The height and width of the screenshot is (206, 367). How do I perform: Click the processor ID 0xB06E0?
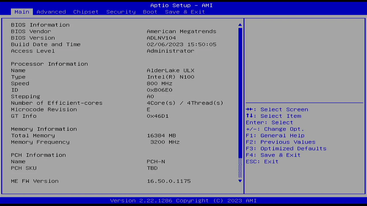[x=160, y=90]
